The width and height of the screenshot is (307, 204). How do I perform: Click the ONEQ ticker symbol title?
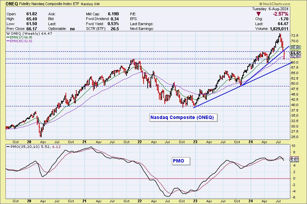12,4
